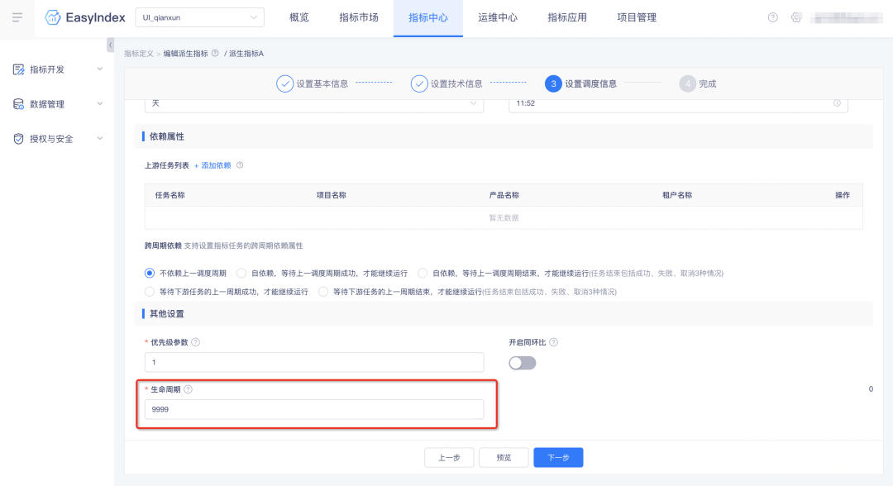Screen dimensions: 893x486
Task: Click help icon next to 优先级参数
Action: click(x=195, y=342)
